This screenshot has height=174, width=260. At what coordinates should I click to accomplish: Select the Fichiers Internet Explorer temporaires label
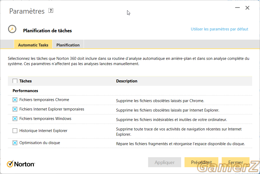(x=52, y=109)
